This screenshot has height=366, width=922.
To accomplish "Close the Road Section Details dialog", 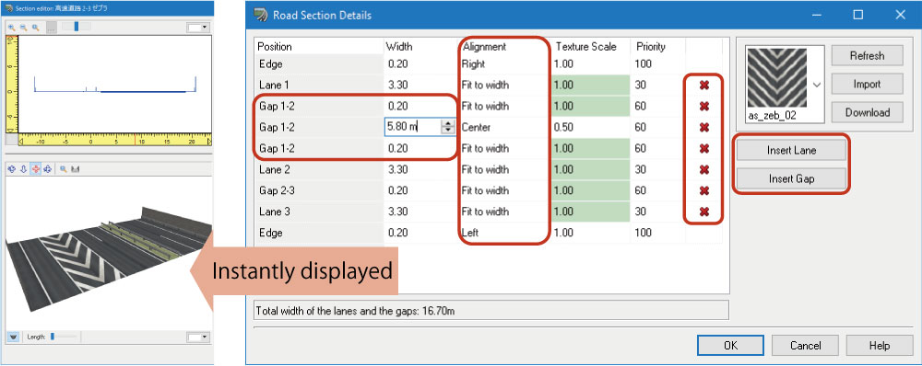I will (900, 16).
